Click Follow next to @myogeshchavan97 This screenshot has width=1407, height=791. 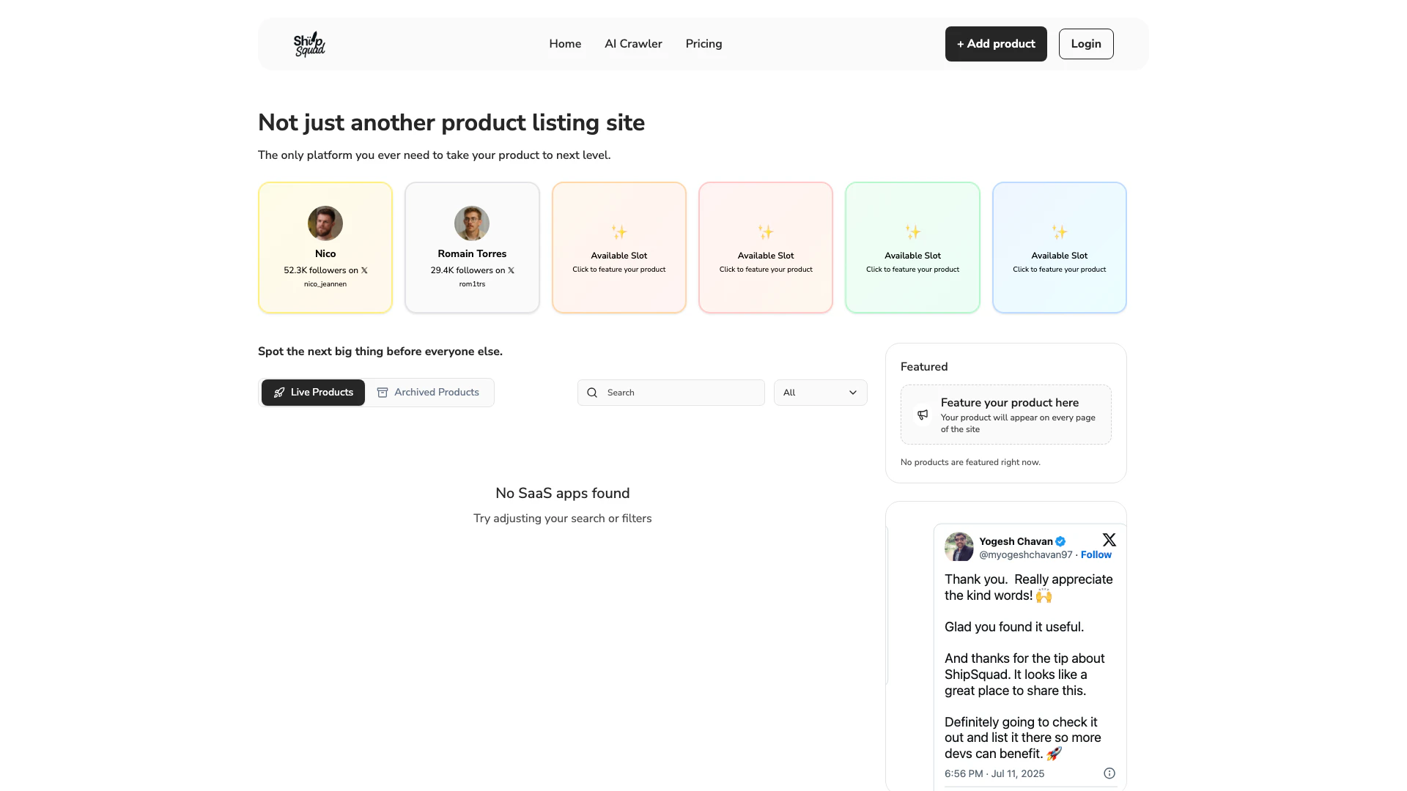pyautogui.click(x=1096, y=555)
